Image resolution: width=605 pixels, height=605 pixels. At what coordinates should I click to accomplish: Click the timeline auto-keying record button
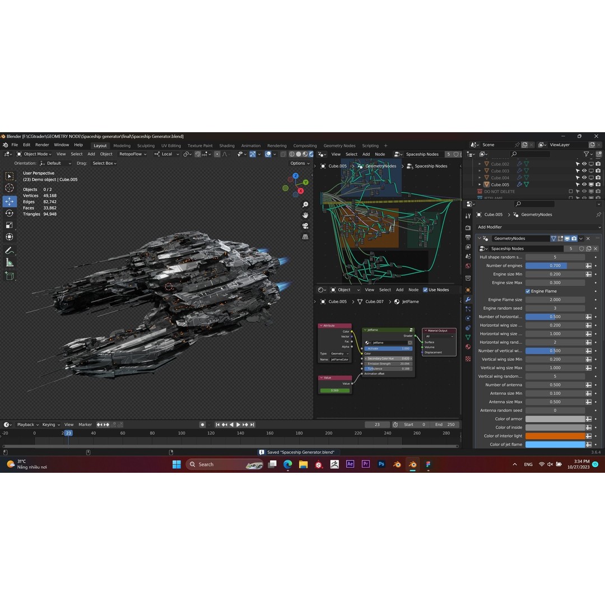click(x=202, y=425)
